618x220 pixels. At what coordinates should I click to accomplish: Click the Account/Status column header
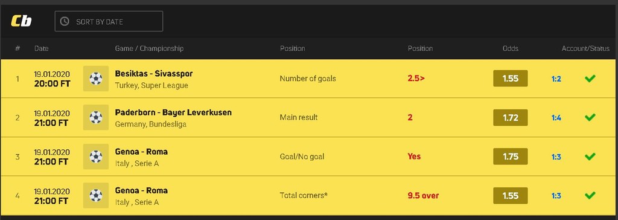tap(585, 48)
